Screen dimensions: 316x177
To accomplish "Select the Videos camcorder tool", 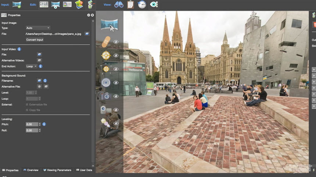I will click(106, 110).
